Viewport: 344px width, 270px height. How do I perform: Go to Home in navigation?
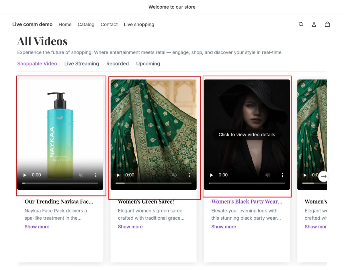65,24
